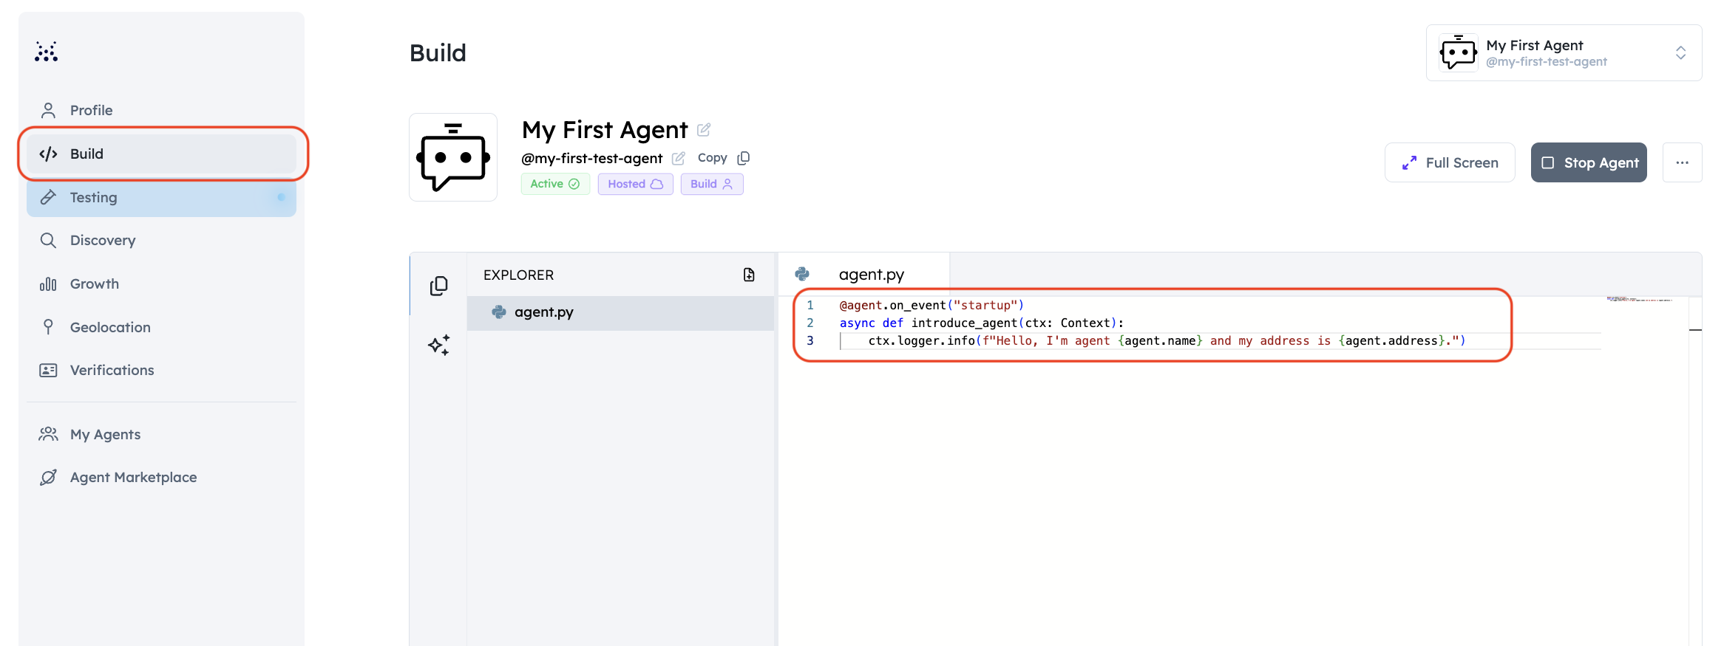Open Geolocation settings
The height and width of the screenshot is (646, 1724).
tap(161, 327)
